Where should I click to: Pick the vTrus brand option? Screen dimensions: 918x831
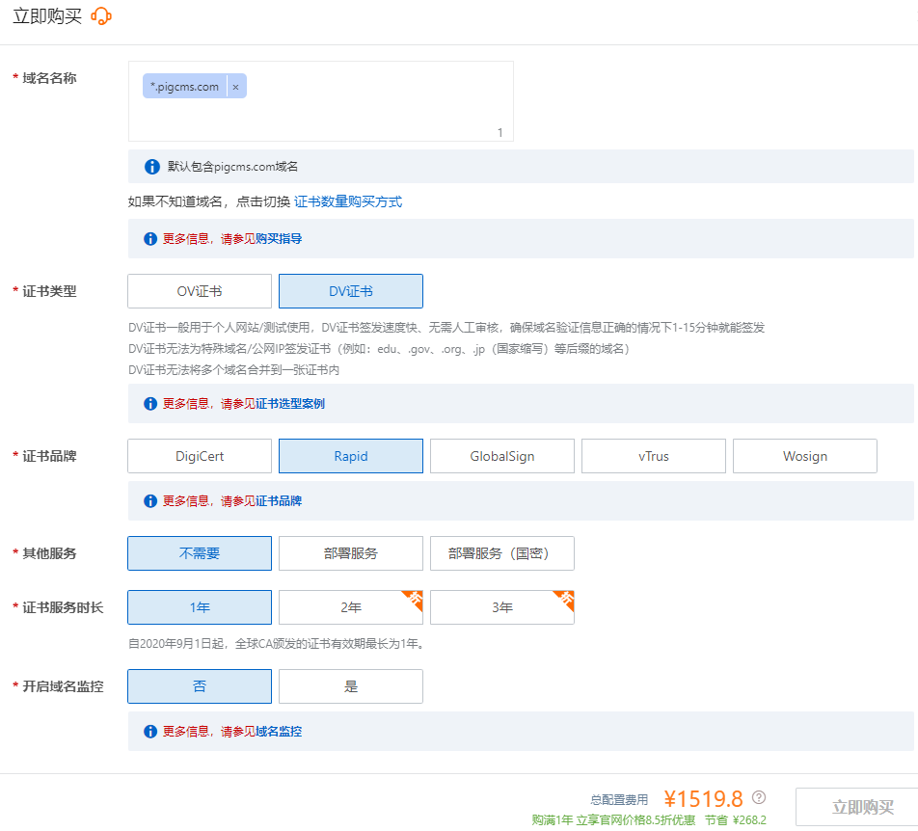coord(653,456)
